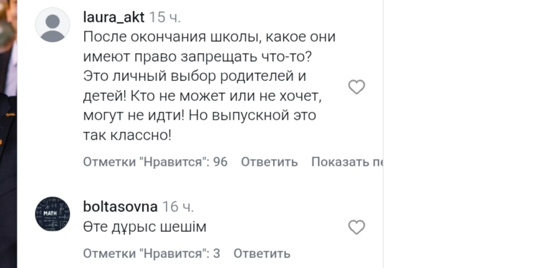Reply to boltasovna's comment
Viewport: 536px width, 268px height.
pyautogui.click(x=262, y=254)
